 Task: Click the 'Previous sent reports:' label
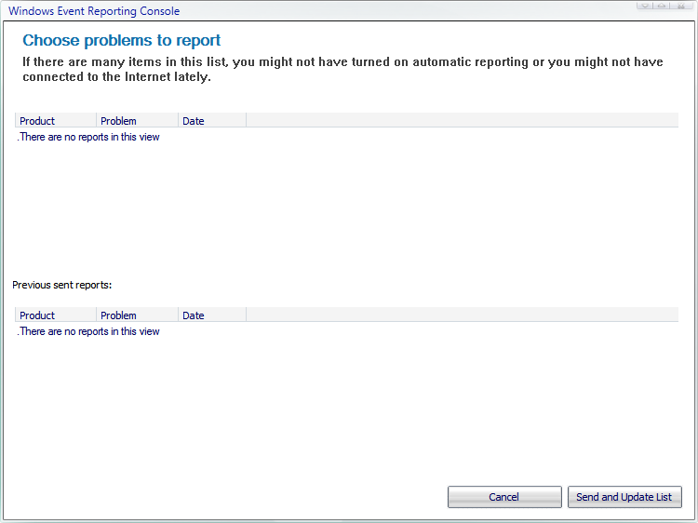(61, 285)
